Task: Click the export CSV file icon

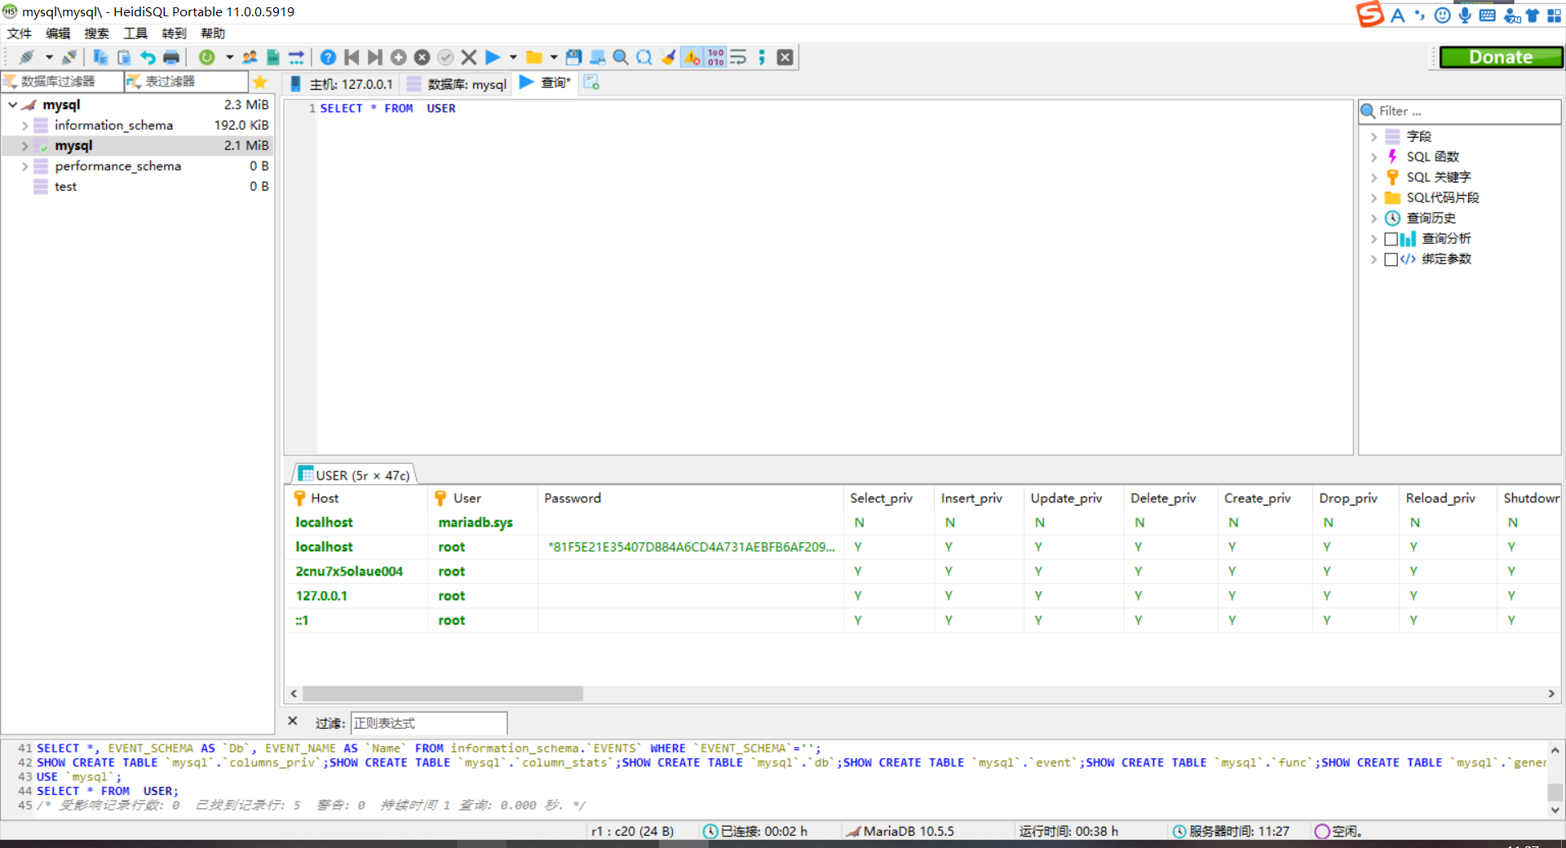Action: pos(273,57)
